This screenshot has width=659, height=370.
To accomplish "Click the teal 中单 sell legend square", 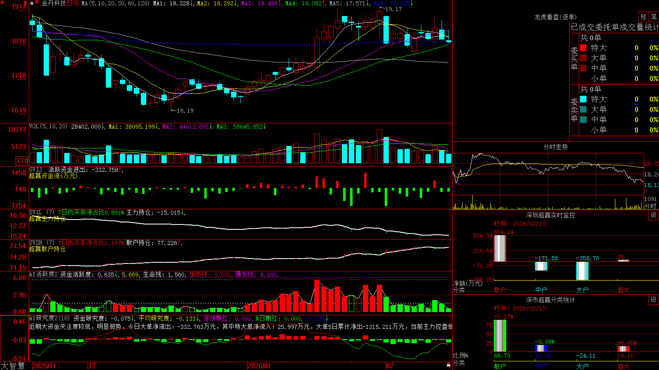I will pos(583,120).
